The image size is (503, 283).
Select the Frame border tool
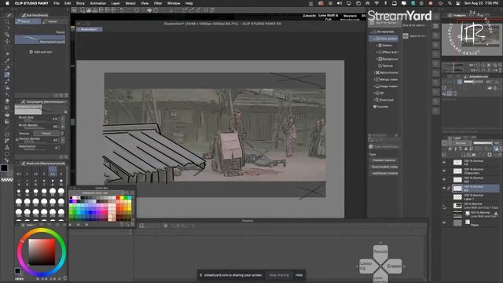7,134
